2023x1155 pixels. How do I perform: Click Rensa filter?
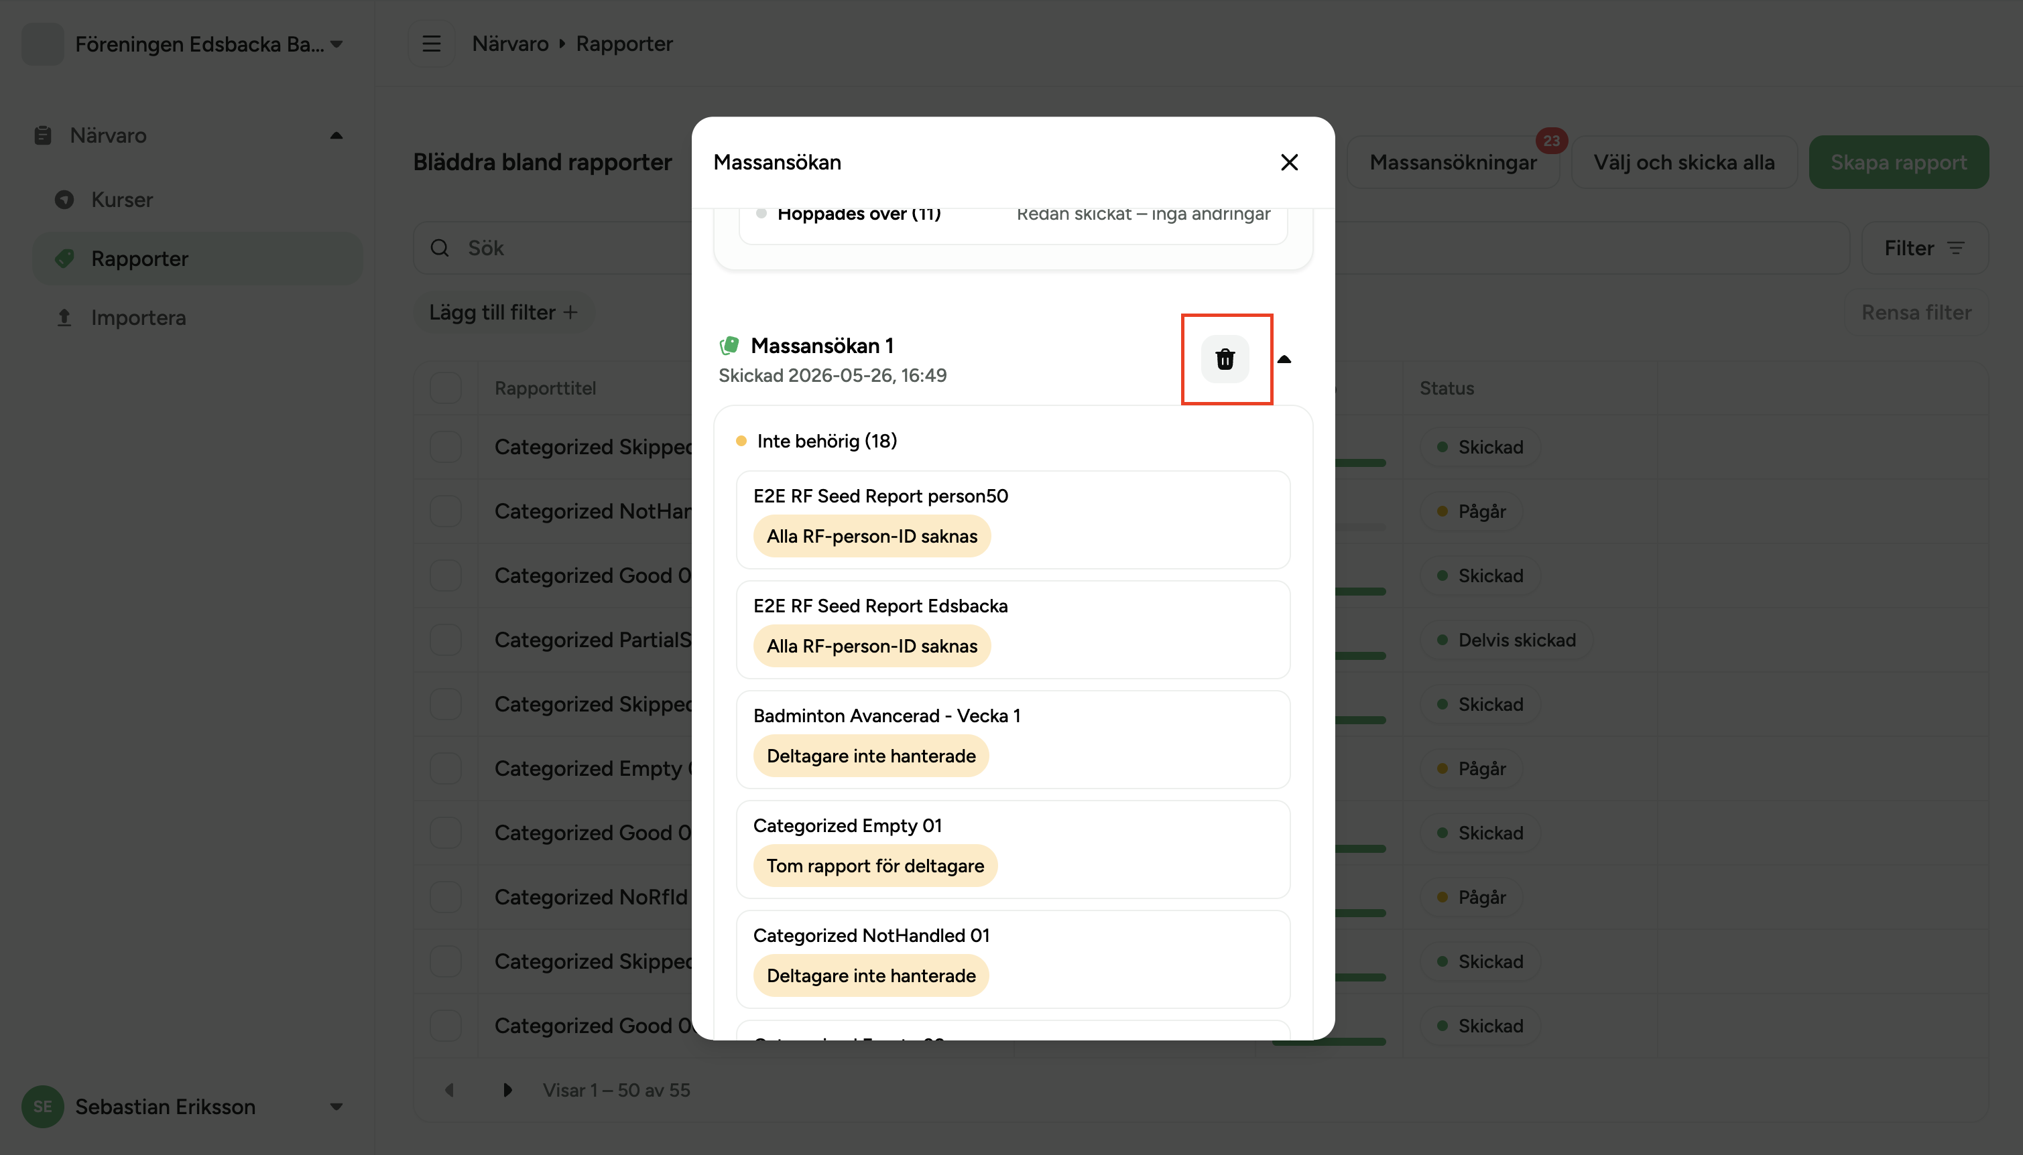[1916, 313]
